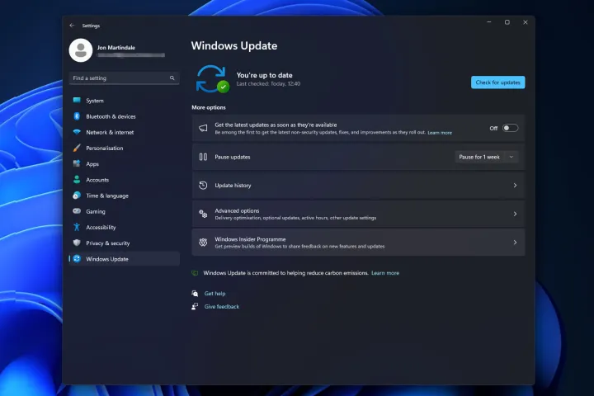Click the Apps icon in sidebar

(77, 163)
